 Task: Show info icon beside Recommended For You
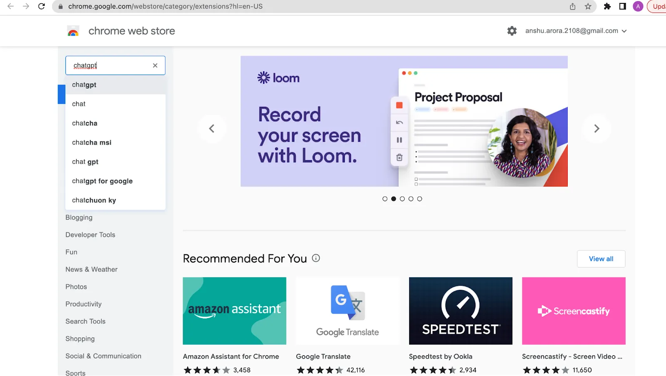[x=316, y=258]
